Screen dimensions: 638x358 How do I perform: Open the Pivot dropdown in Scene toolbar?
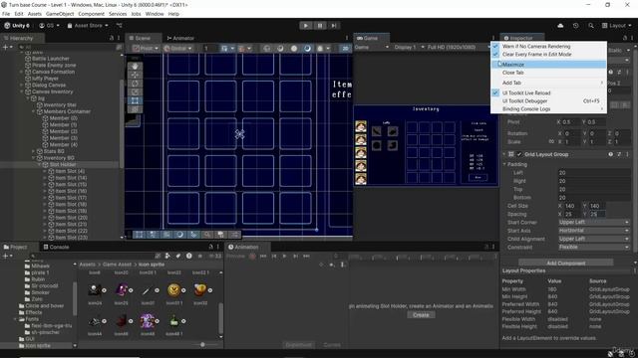pyautogui.click(x=146, y=48)
